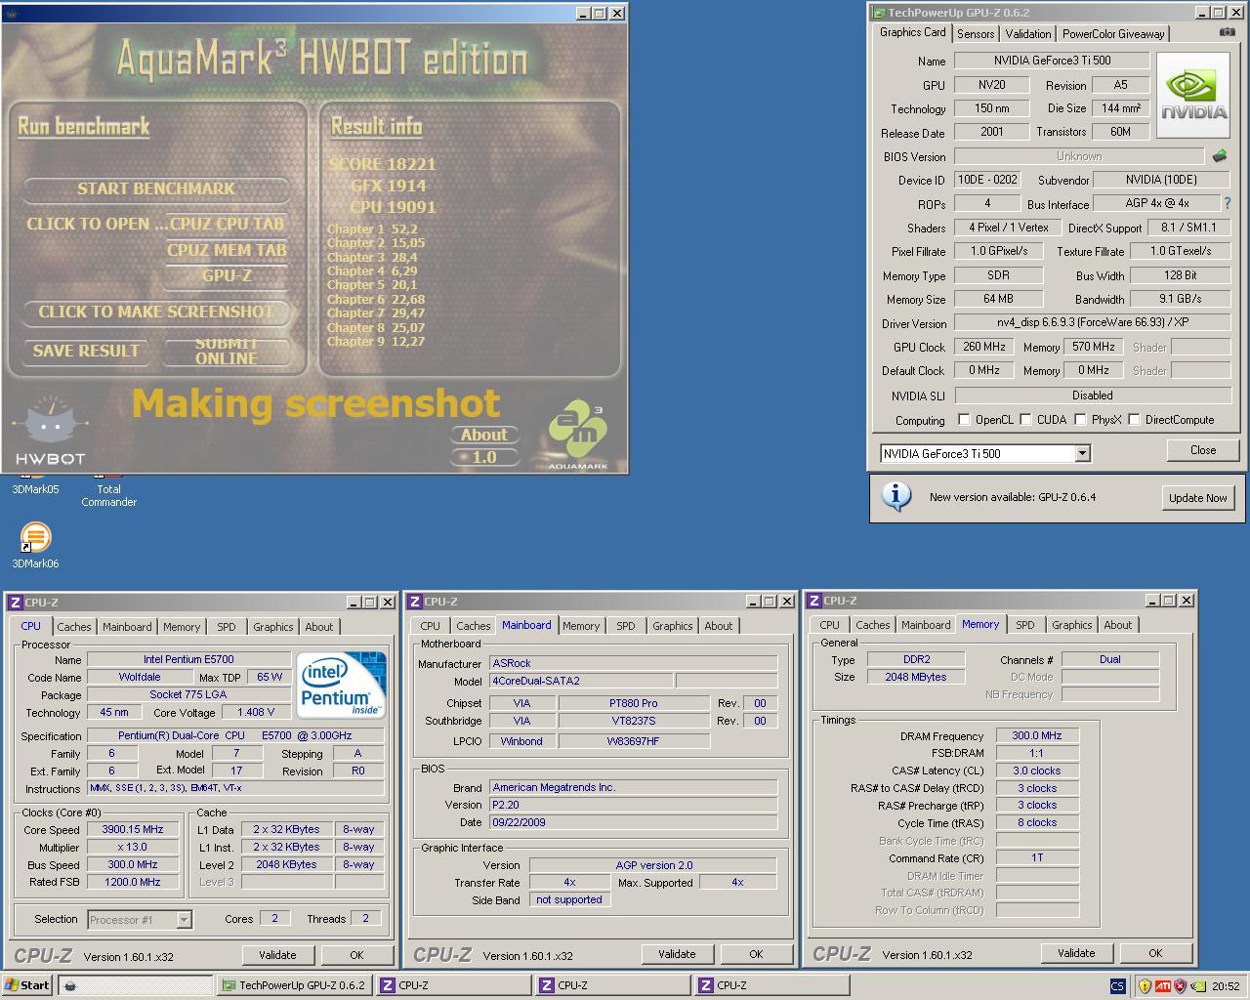Click the GPU-Z screenshot camera icon

click(1227, 32)
